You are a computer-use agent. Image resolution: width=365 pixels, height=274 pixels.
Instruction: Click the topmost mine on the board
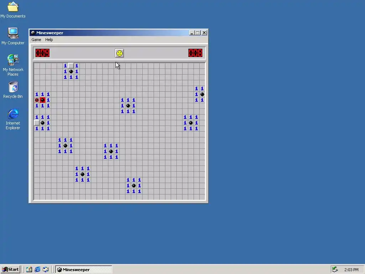(x=71, y=71)
